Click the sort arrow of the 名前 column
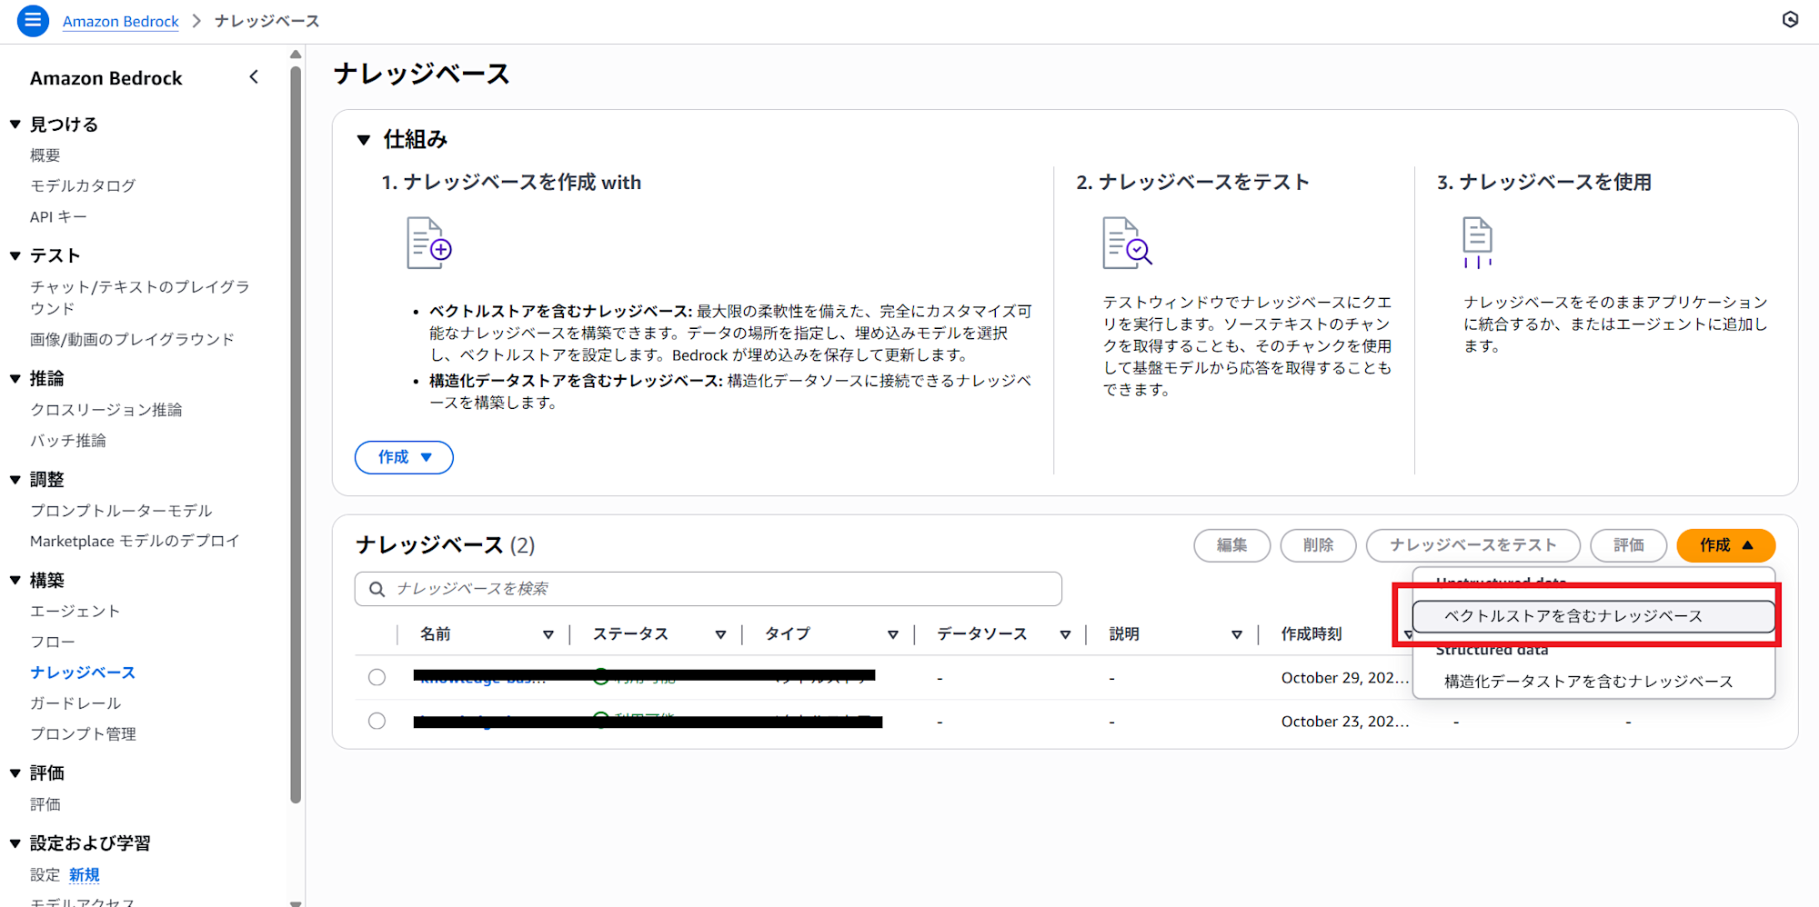1819x907 pixels. tap(548, 634)
